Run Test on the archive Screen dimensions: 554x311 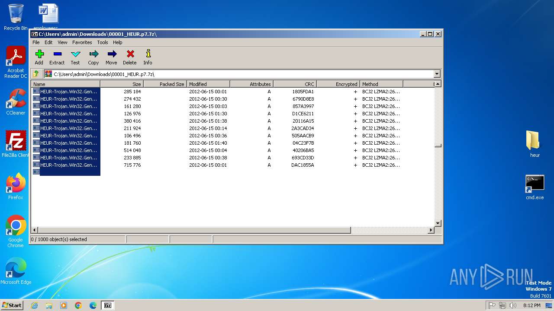tap(75, 57)
